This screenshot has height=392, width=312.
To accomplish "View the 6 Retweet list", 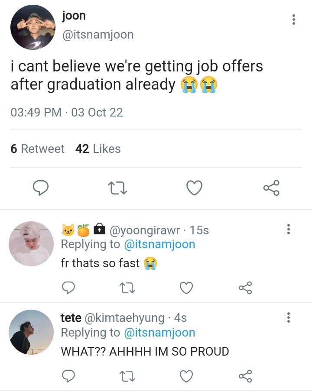I will pyautogui.click(x=37, y=149).
